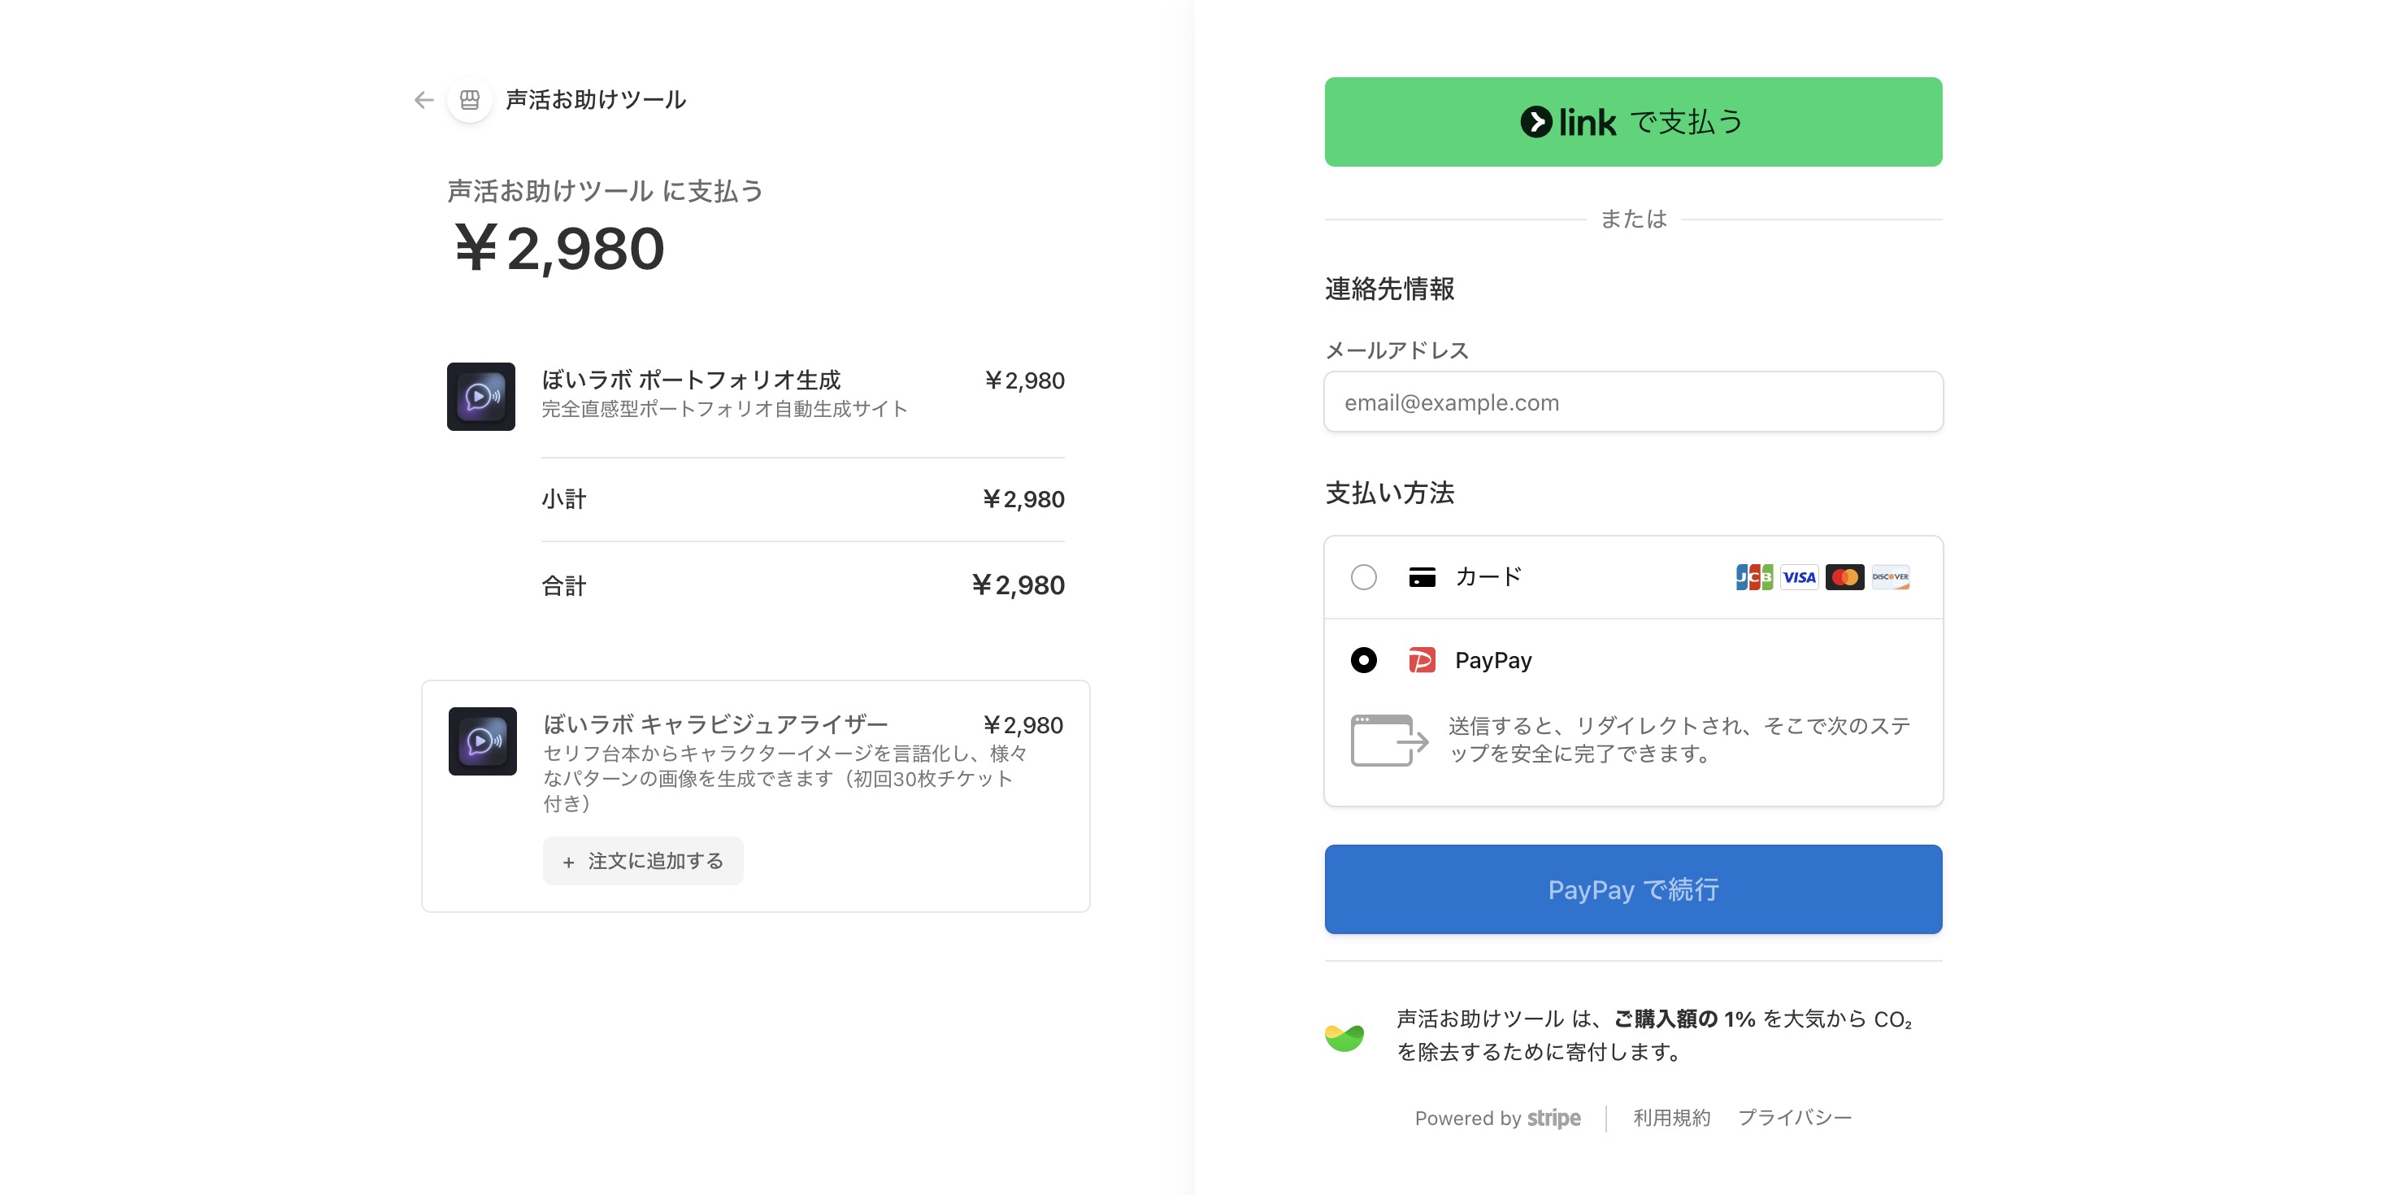Click the Discover card brand icon
Image resolution: width=2389 pixels, height=1195 pixels.
(1888, 576)
